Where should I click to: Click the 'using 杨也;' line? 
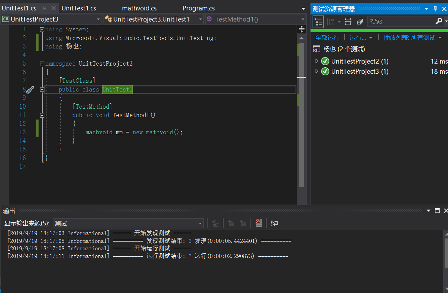[x=64, y=46]
